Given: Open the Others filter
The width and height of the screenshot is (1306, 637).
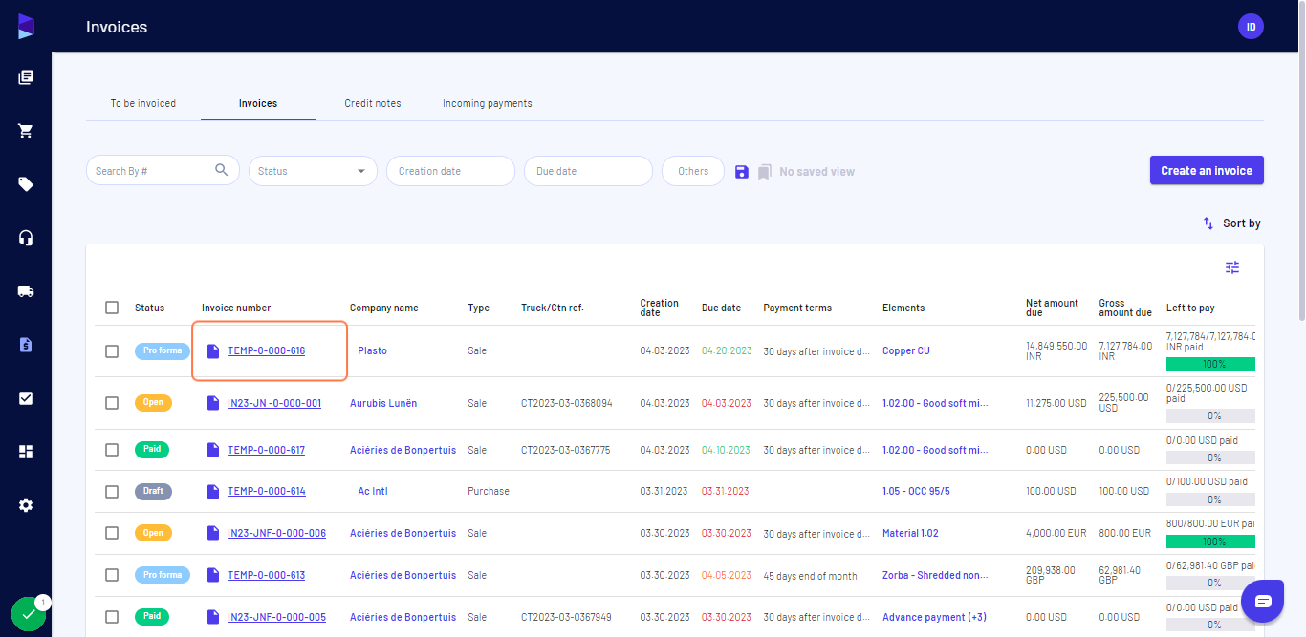Looking at the screenshot, I should [x=693, y=171].
